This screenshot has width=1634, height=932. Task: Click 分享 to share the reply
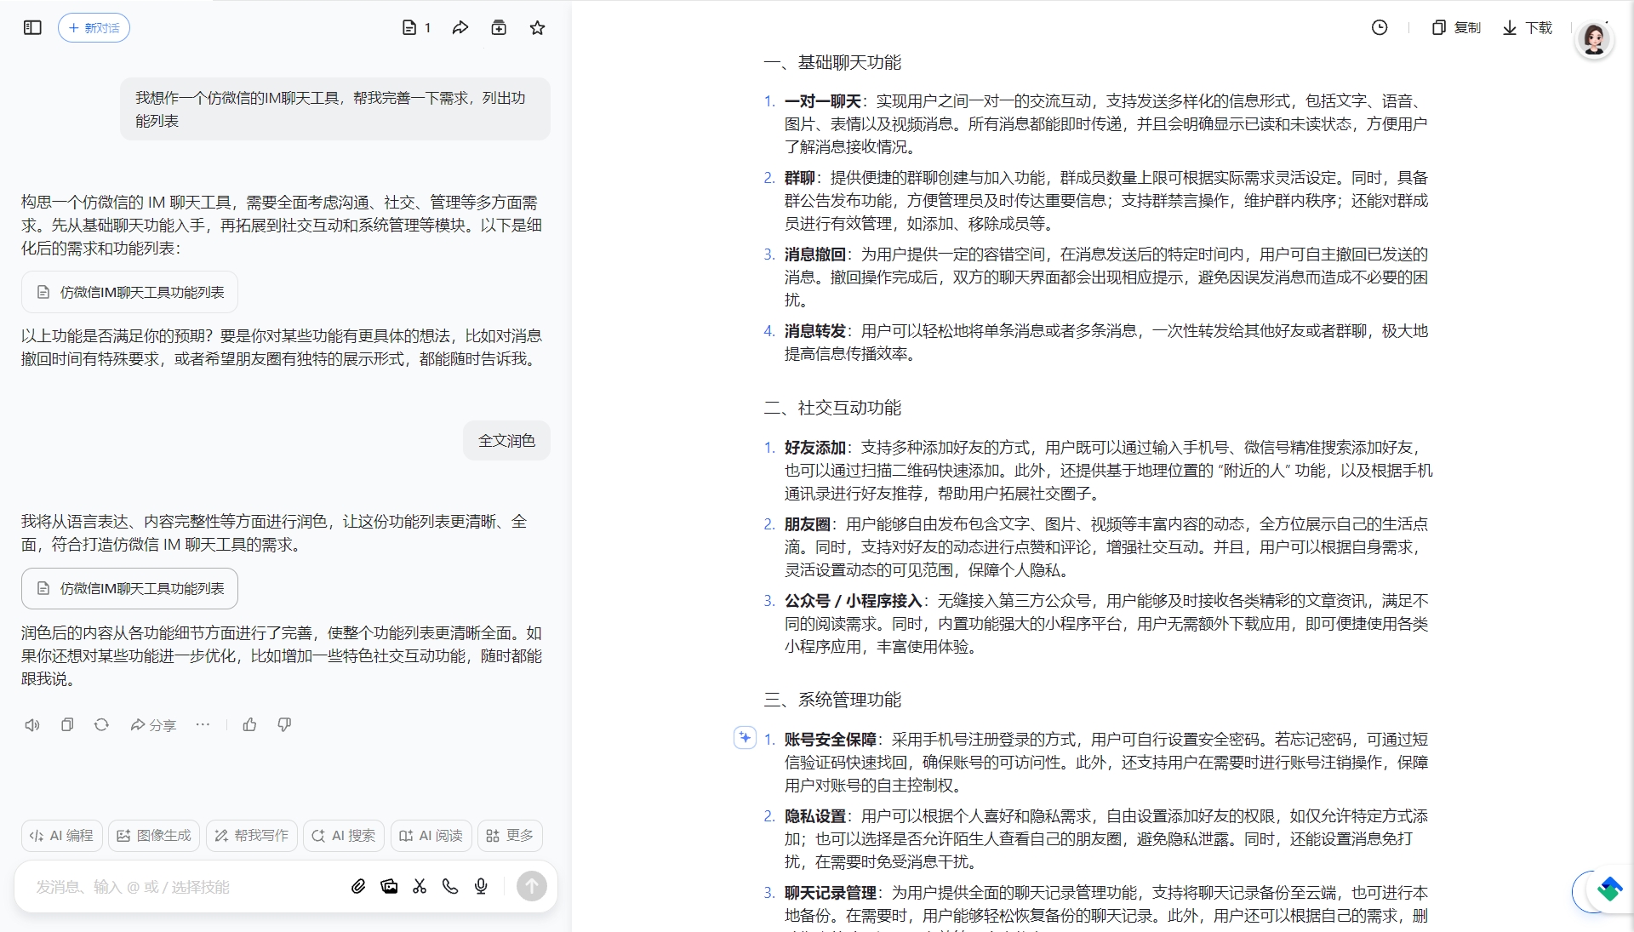(x=153, y=725)
